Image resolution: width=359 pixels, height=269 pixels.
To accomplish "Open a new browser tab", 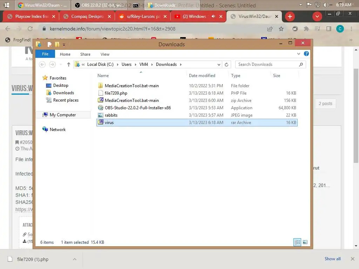I will point(290,16).
